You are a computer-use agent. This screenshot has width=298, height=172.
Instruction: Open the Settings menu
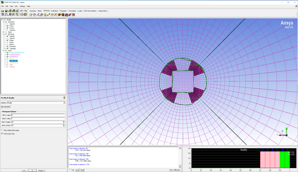click(x=22, y=6)
